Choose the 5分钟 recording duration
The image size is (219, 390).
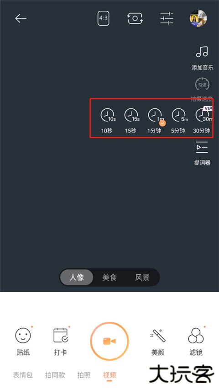[x=179, y=115]
